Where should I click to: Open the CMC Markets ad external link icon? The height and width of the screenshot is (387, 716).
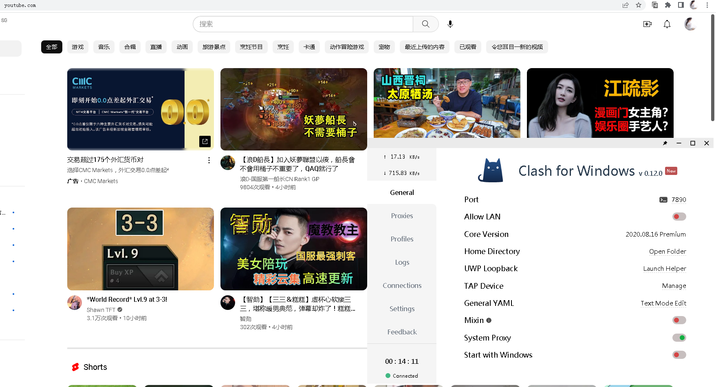click(205, 142)
